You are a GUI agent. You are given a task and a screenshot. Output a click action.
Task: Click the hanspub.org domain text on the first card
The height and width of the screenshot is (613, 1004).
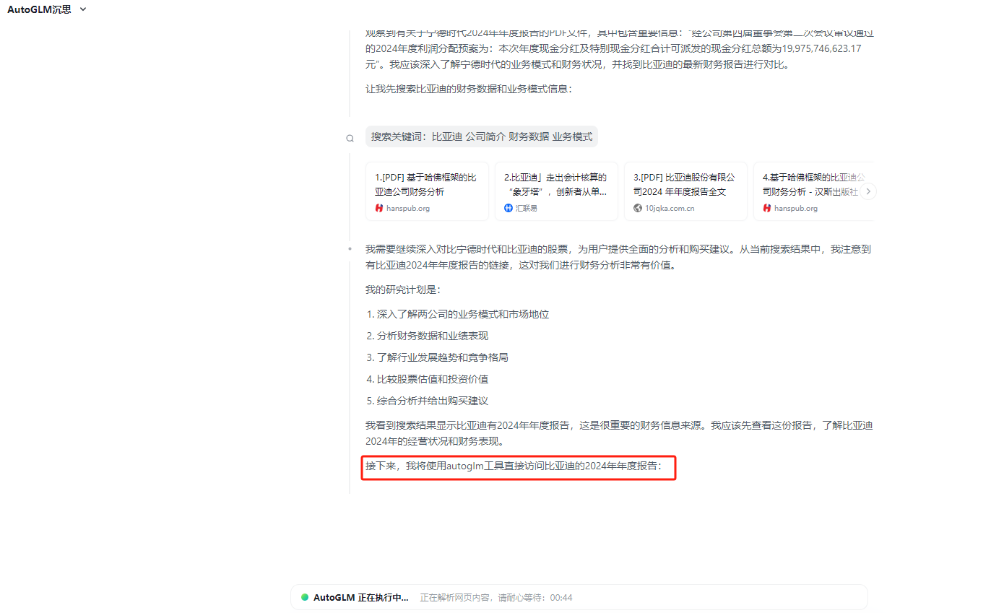408,208
